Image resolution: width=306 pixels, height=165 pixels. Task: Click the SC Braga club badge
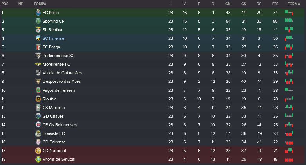[x=38, y=47]
